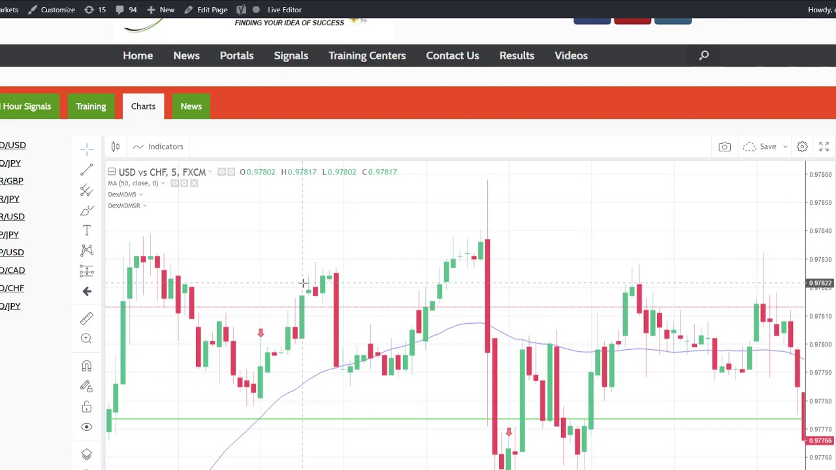This screenshot has height=470, width=836.
Task: Open chart settings gear icon
Action: [802, 147]
